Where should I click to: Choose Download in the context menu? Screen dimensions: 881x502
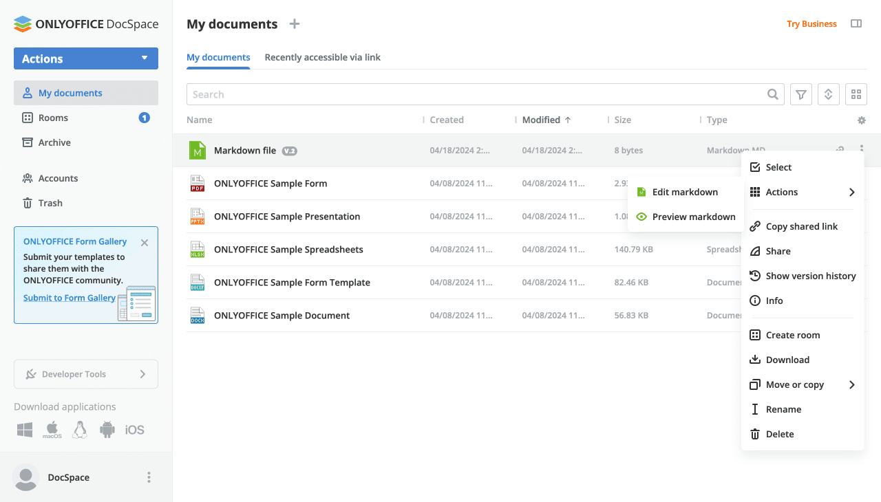(803, 360)
